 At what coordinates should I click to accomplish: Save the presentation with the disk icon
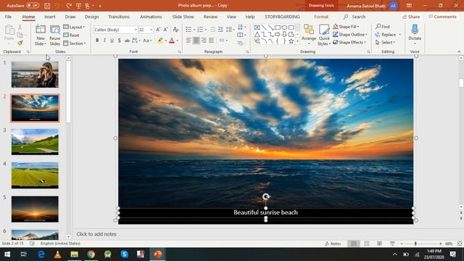[x=47, y=6]
